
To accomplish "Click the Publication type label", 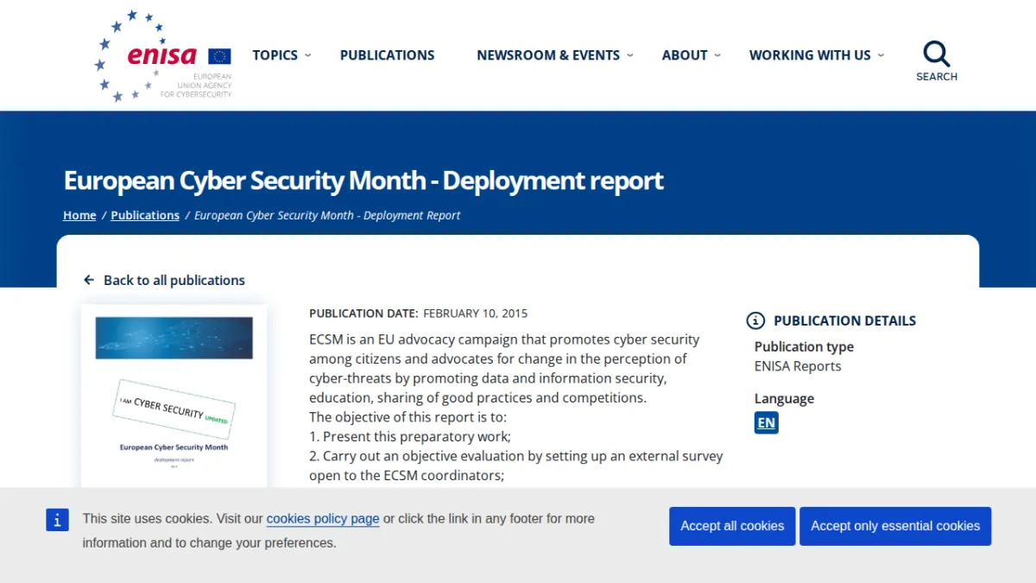I will 804,346.
